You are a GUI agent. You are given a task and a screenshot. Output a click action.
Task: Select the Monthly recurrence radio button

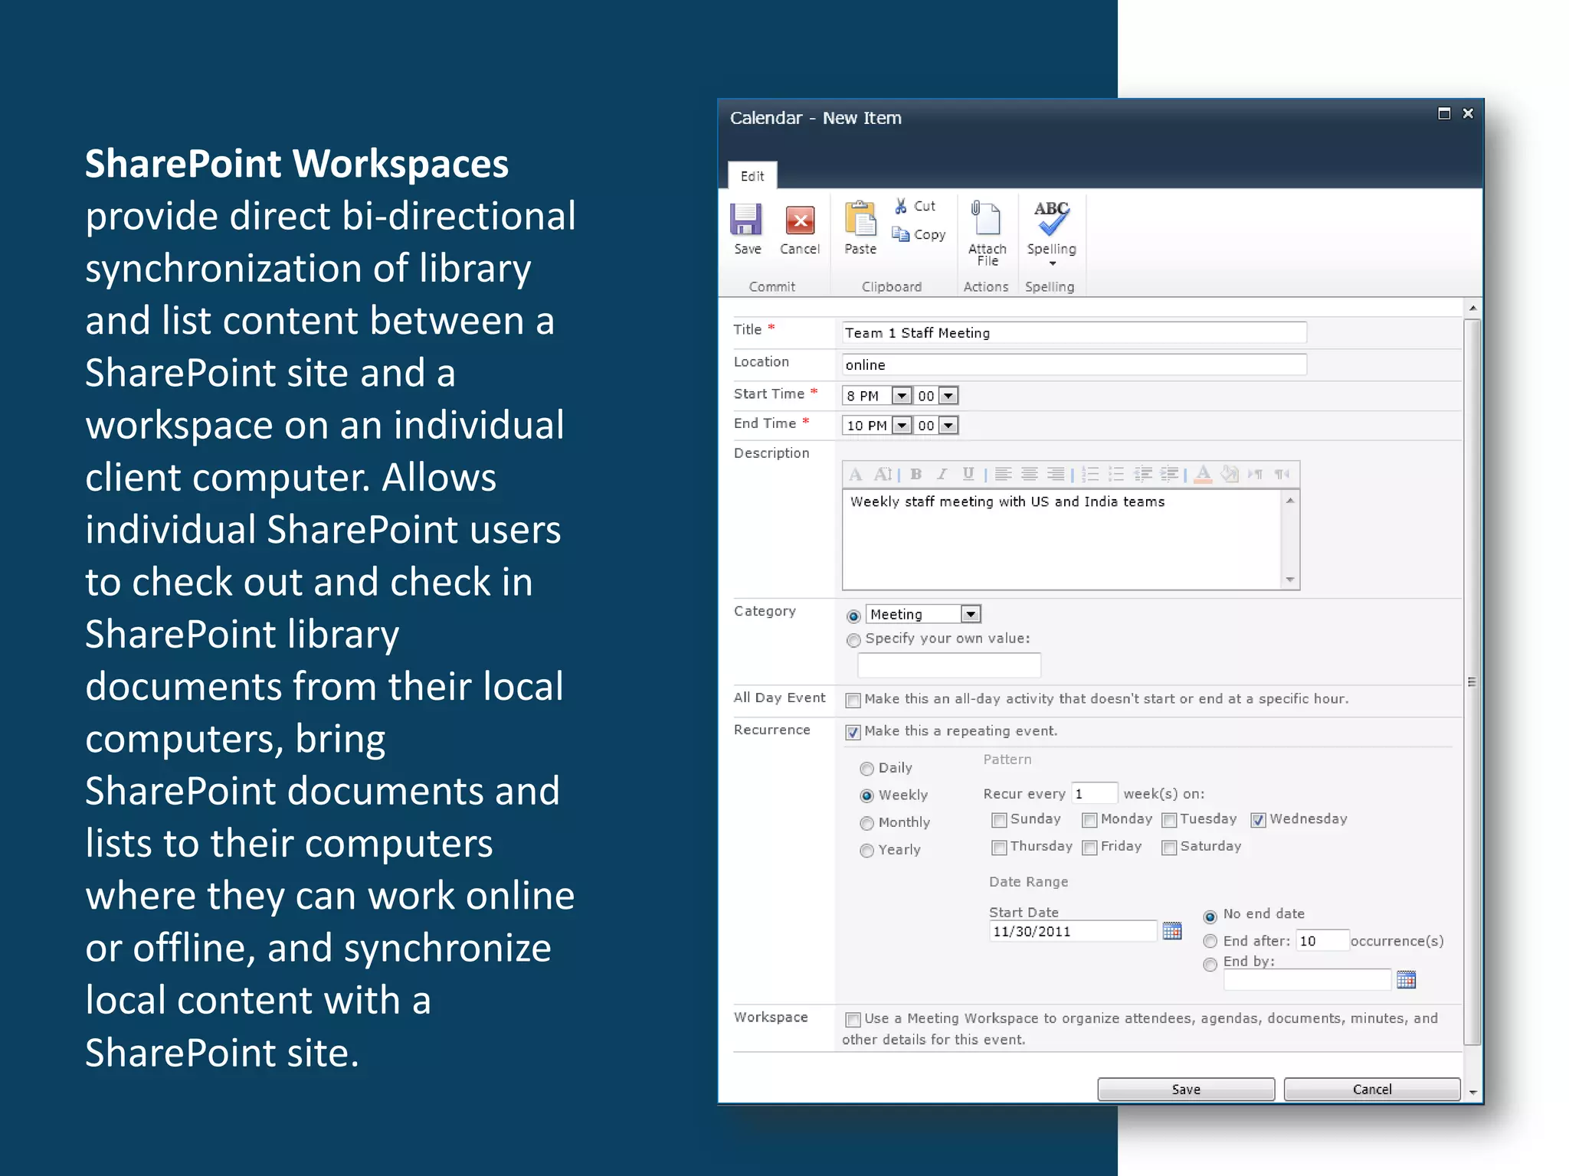click(x=866, y=823)
